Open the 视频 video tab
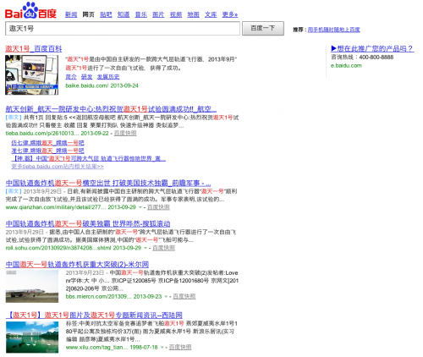This screenshot has height=357, width=423. (176, 14)
